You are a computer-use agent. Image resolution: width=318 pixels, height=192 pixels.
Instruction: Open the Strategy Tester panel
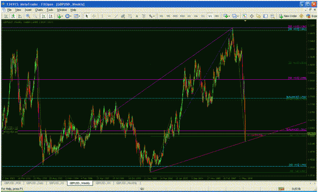[x=272, y=16]
